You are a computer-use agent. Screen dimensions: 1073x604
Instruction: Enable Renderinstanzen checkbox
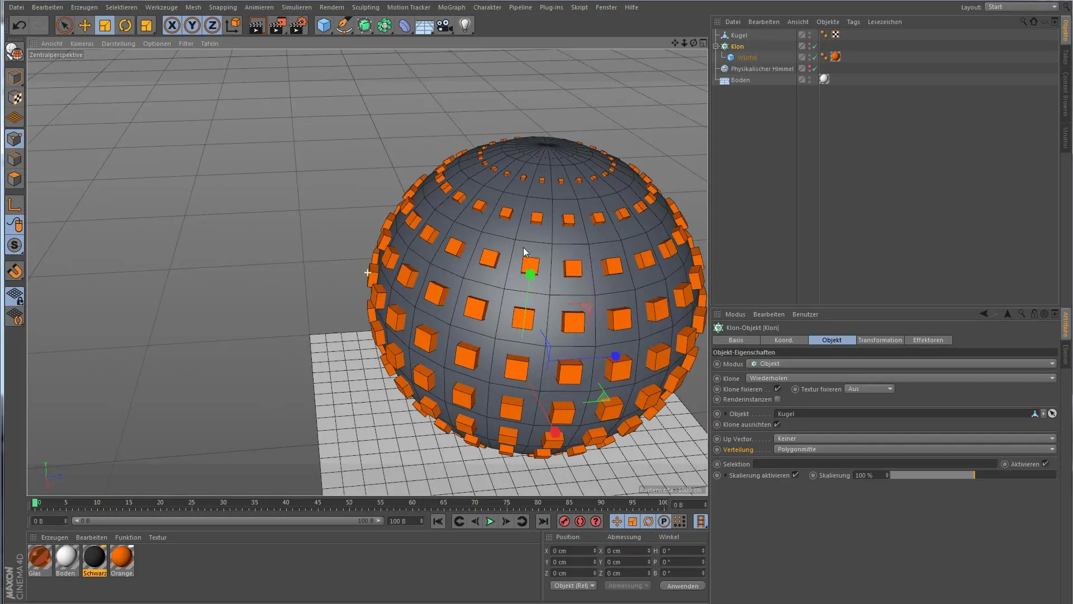click(777, 399)
